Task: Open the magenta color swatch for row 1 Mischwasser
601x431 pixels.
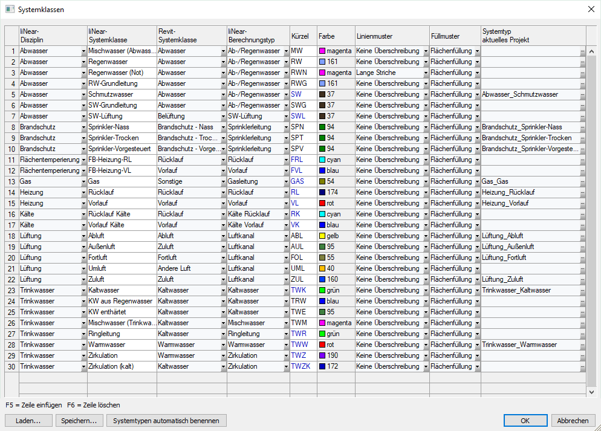Action: click(x=322, y=51)
